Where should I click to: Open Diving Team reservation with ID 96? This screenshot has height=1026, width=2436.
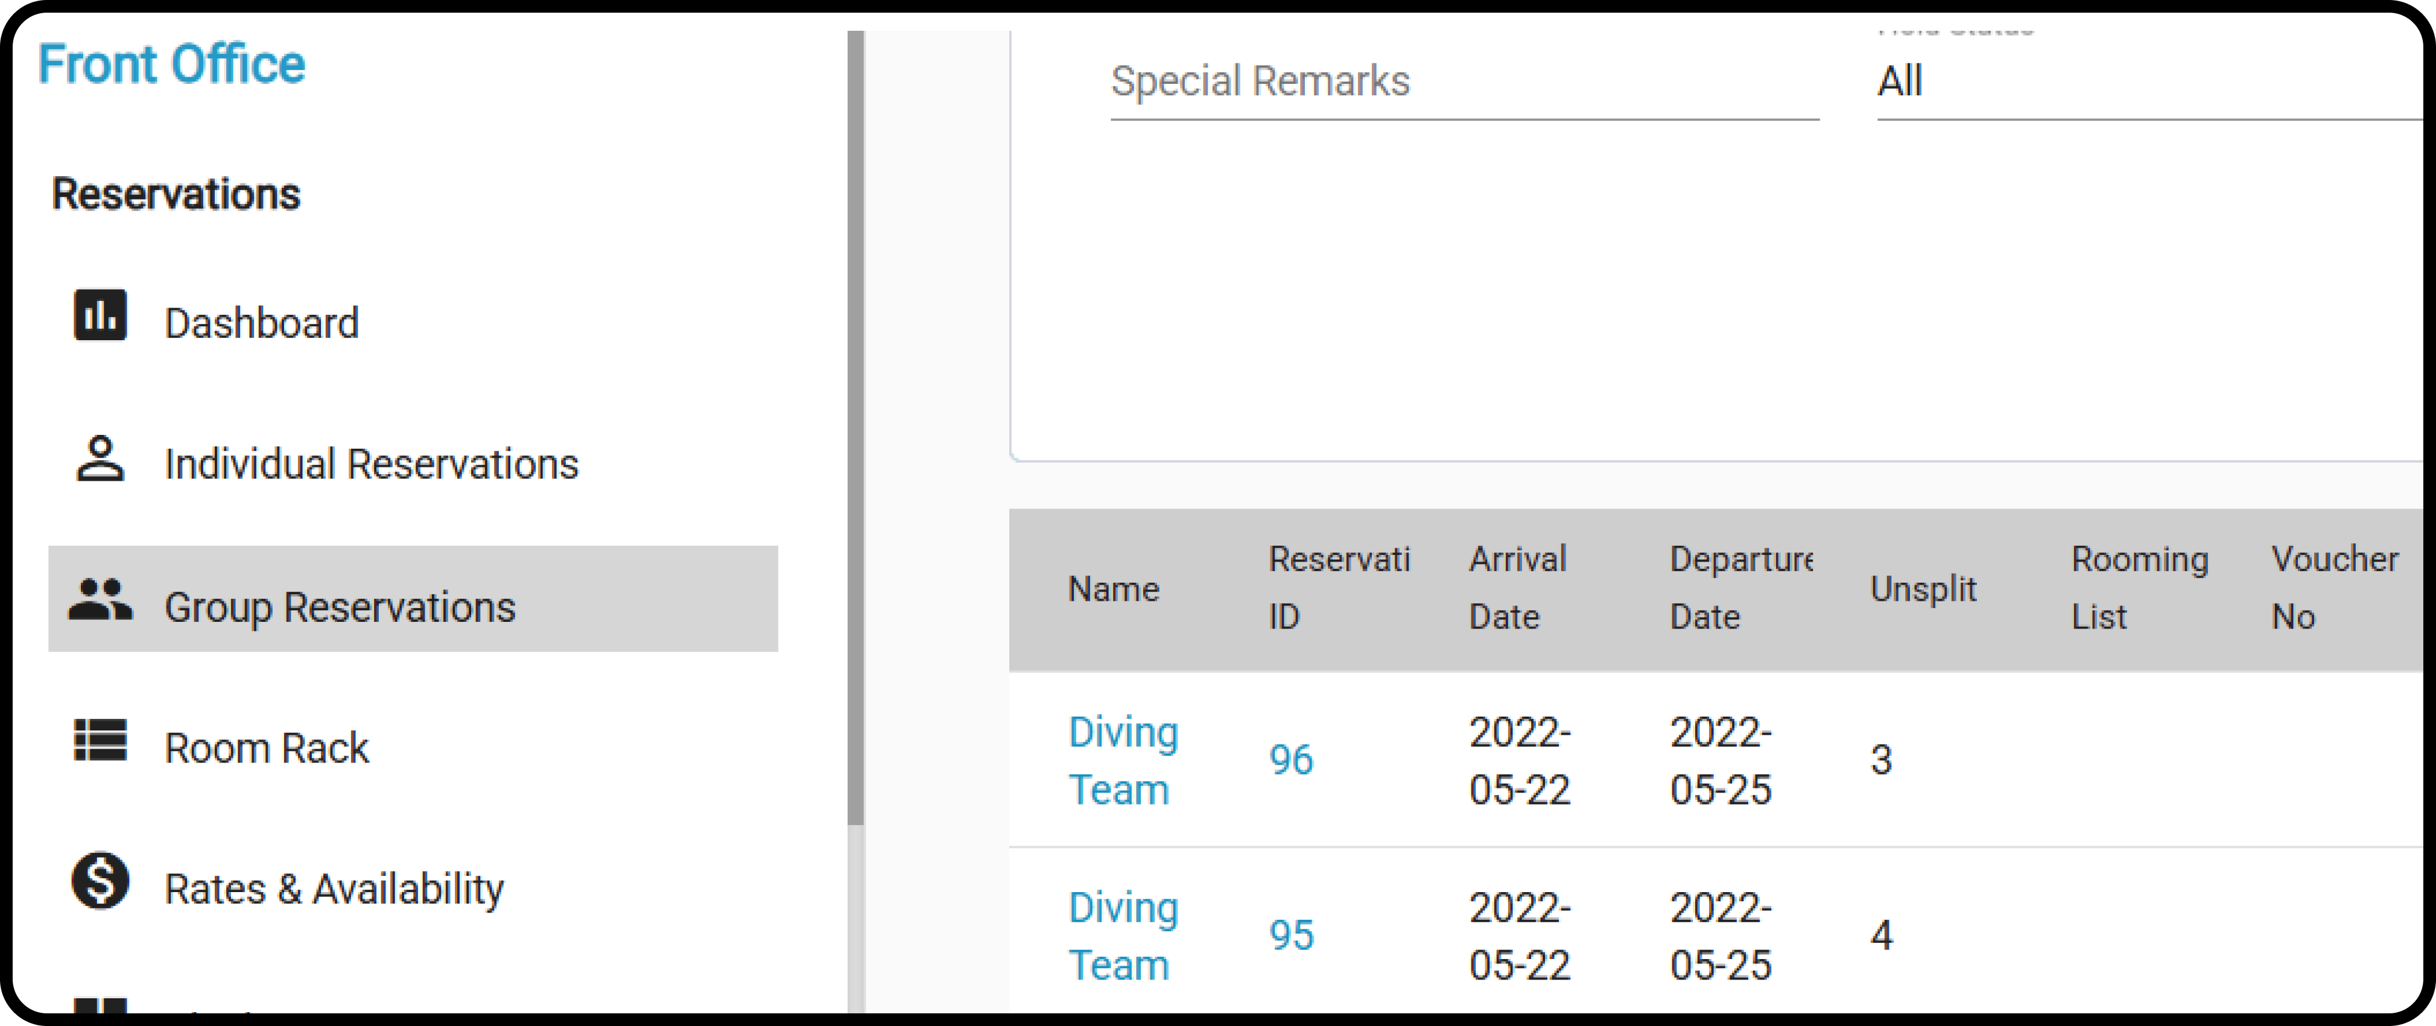[1291, 760]
